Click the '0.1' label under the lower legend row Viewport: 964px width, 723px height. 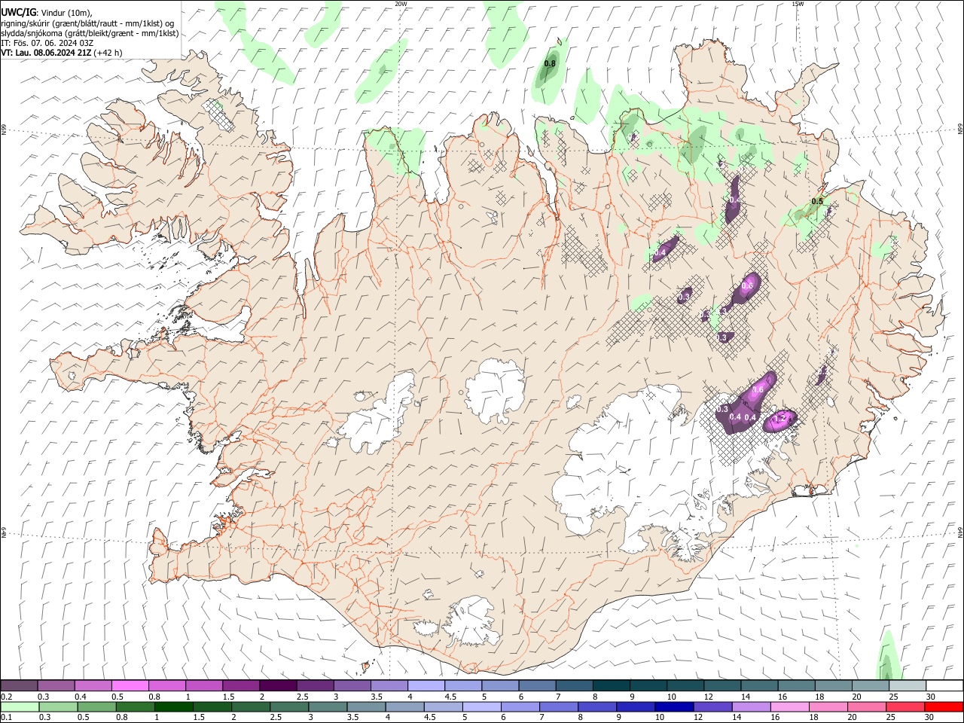(6, 717)
